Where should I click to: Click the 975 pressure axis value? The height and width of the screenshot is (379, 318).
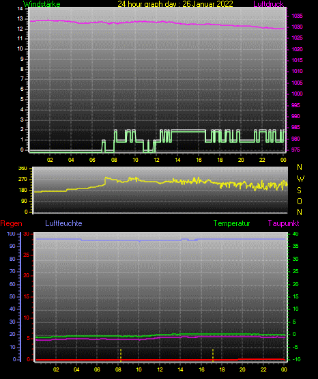click(295, 150)
